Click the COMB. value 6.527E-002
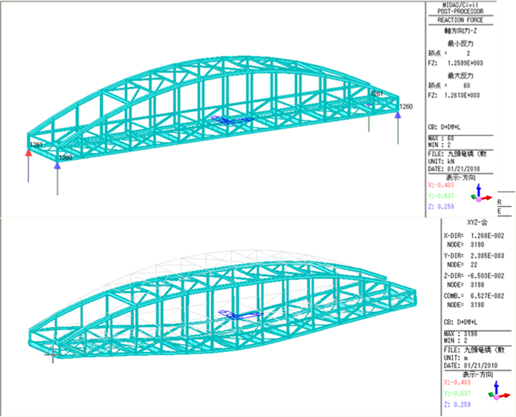The image size is (516, 417). (483, 295)
